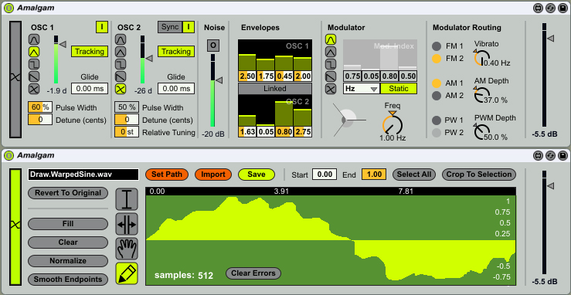Choose the pencil draw tool
Image resolution: width=571 pixels, height=295 pixels.
127,273
